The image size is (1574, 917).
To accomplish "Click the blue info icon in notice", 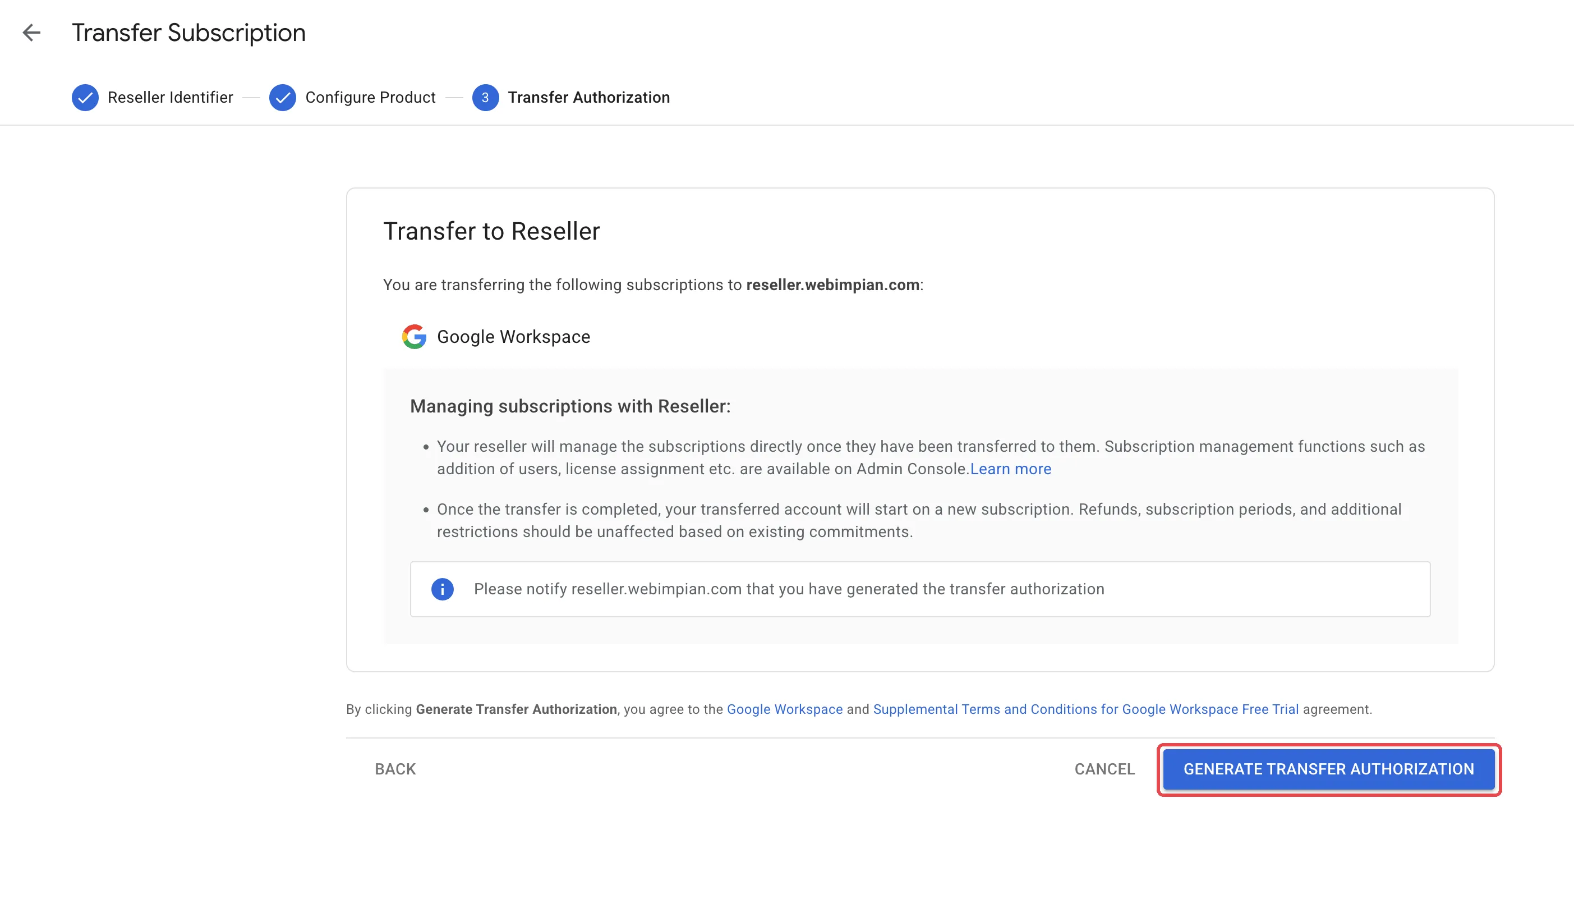I will (442, 589).
